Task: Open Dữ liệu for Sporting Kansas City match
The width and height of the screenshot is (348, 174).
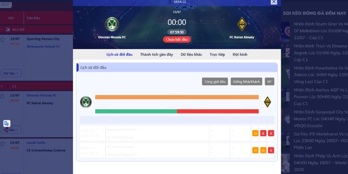Action: point(11,73)
